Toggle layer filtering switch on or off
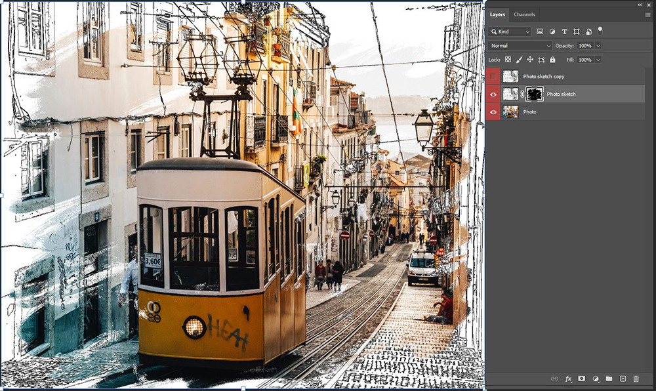The height and width of the screenshot is (391, 656). click(x=600, y=31)
